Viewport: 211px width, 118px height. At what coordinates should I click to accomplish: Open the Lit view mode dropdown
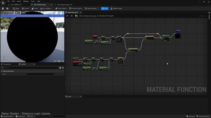coord(17,13)
